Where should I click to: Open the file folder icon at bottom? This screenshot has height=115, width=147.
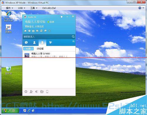pos(42,92)
